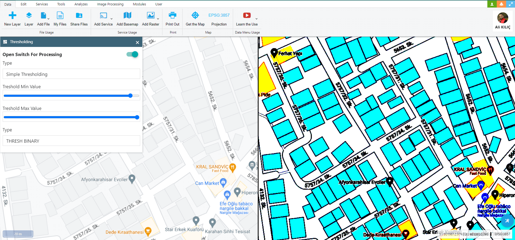Open the Layer tool
This screenshot has height=240, width=515.
[29, 19]
